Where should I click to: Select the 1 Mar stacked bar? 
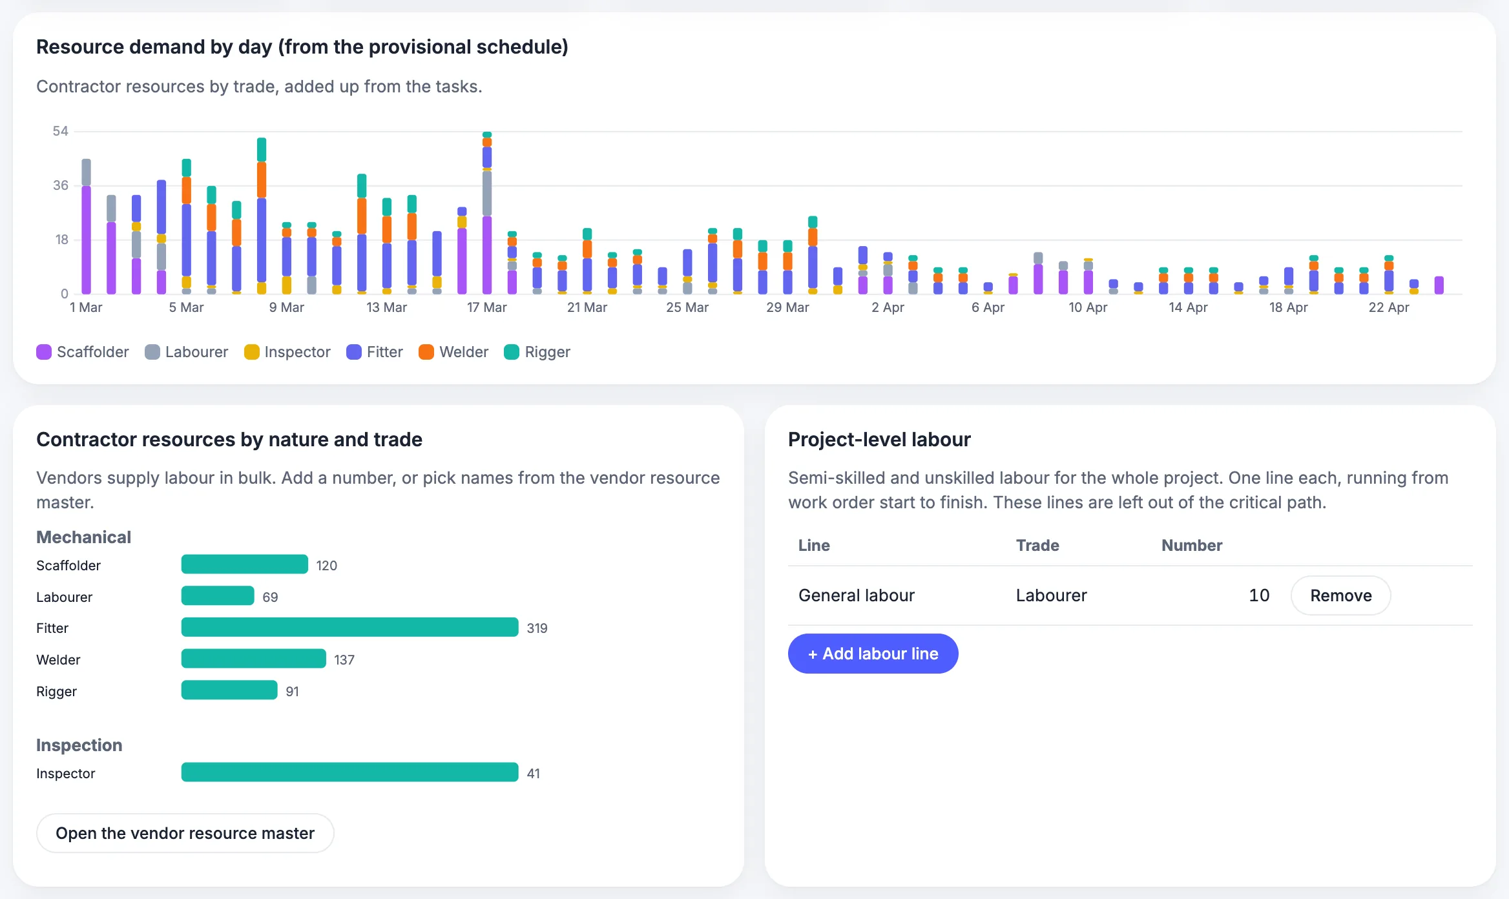[x=86, y=227]
